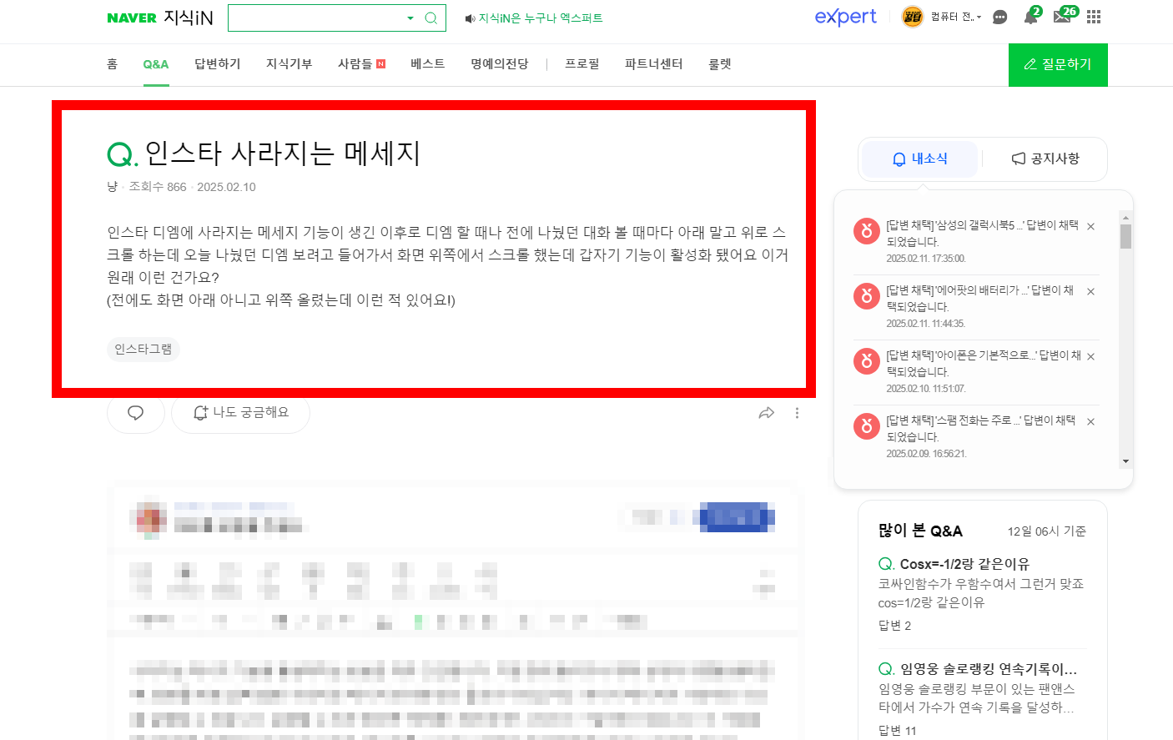Click the 나도 궁금해요 button
Screen dimensions: 1173x740
(240, 412)
